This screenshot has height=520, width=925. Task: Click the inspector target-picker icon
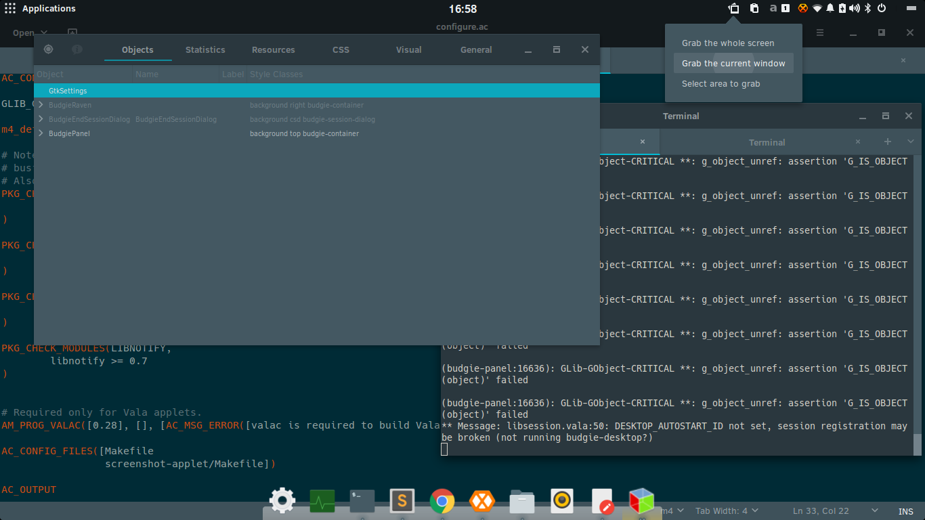click(48, 49)
